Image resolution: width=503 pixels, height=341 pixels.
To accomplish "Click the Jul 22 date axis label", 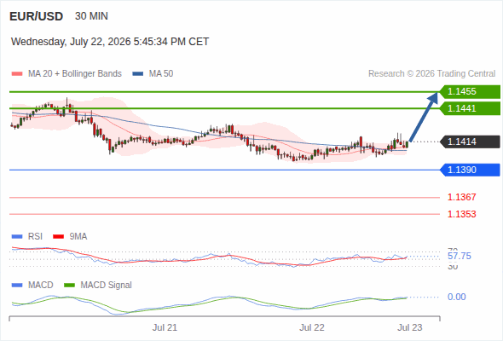I will pos(312,328).
